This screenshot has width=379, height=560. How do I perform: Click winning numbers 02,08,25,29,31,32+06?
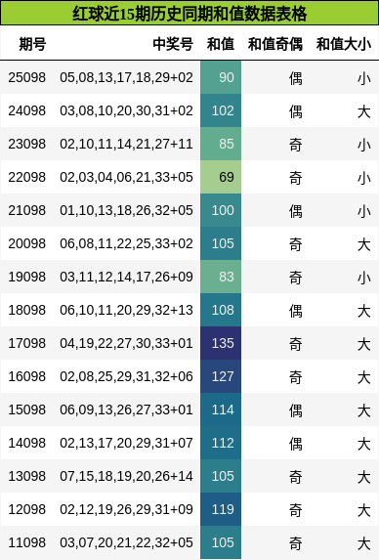(126, 376)
